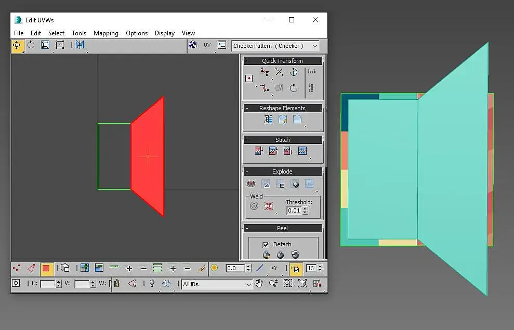The width and height of the screenshot is (514, 330).
Task: Toggle Select By Element mode
Action: tap(65, 268)
